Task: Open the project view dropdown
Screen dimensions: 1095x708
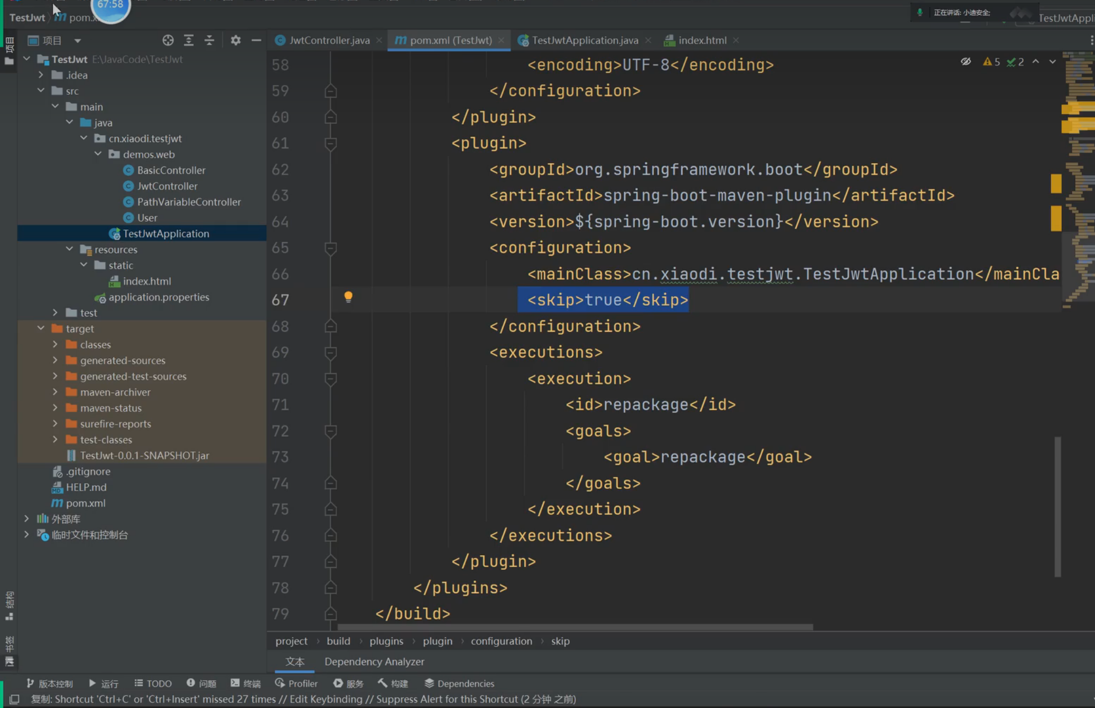Action: click(78, 41)
